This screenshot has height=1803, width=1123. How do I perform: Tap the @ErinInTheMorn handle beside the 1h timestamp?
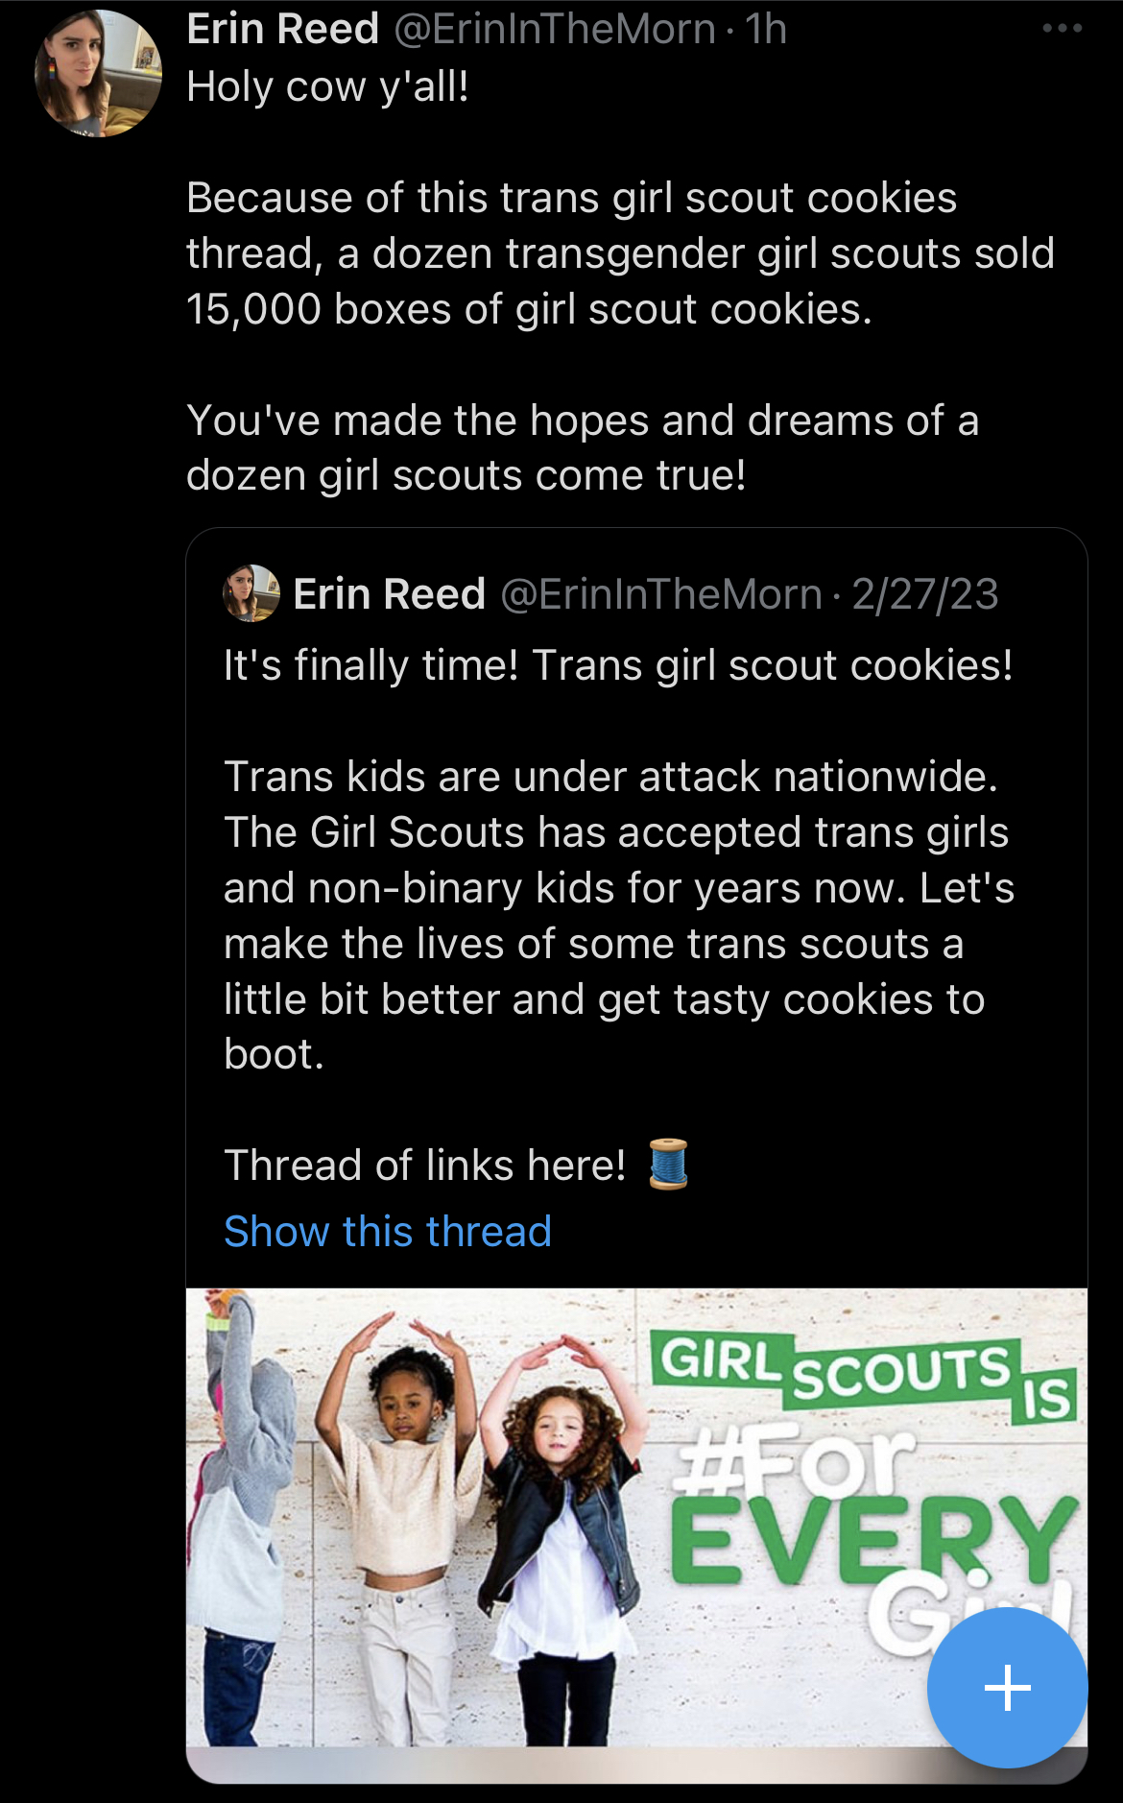[555, 29]
